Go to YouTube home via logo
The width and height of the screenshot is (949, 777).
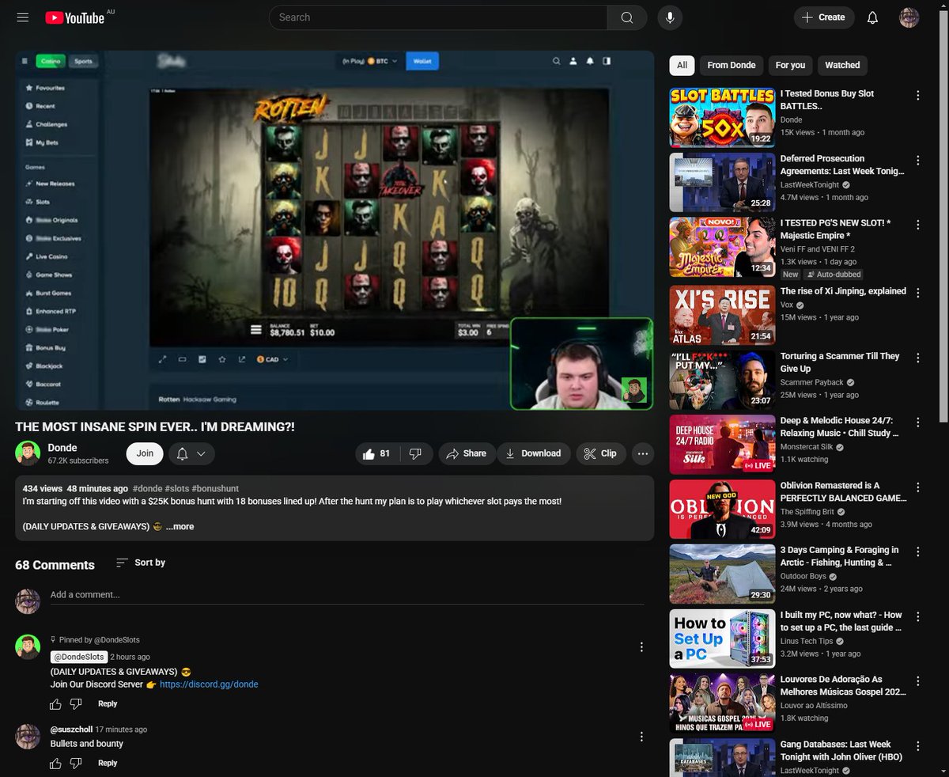[75, 17]
